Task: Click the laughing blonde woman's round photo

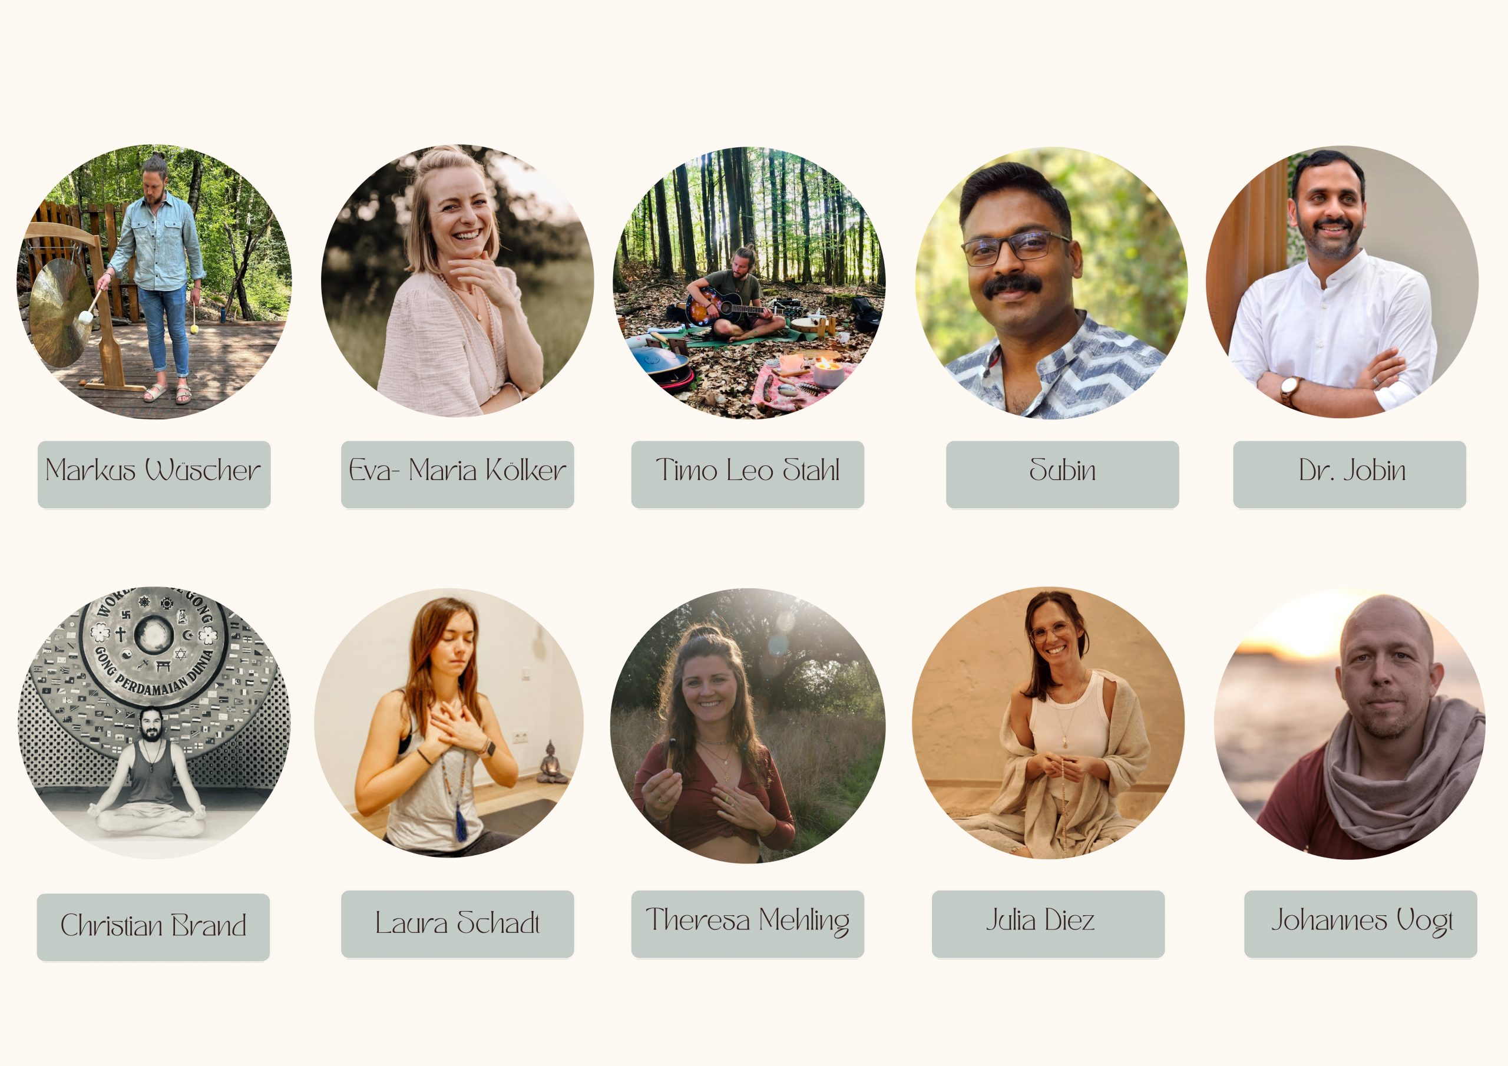Action: point(457,281)
